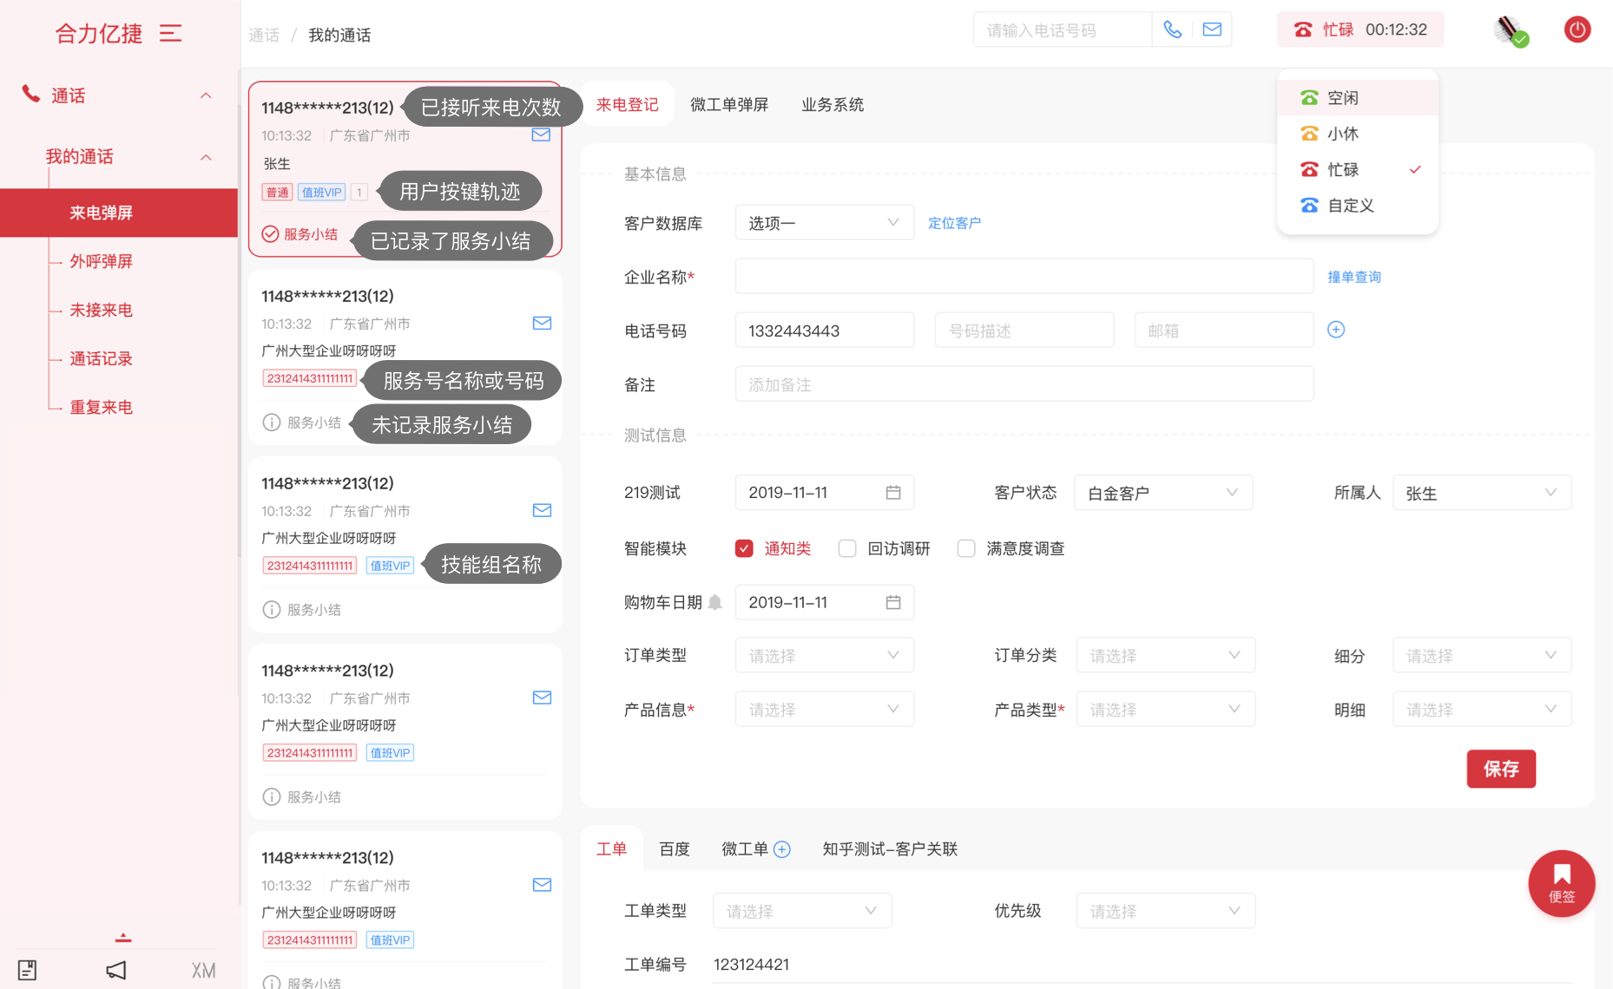The height and width of the screenshot is (989, 1613).
Task: Click the 撞单查询 link
Action: [x=1353, y=277]
